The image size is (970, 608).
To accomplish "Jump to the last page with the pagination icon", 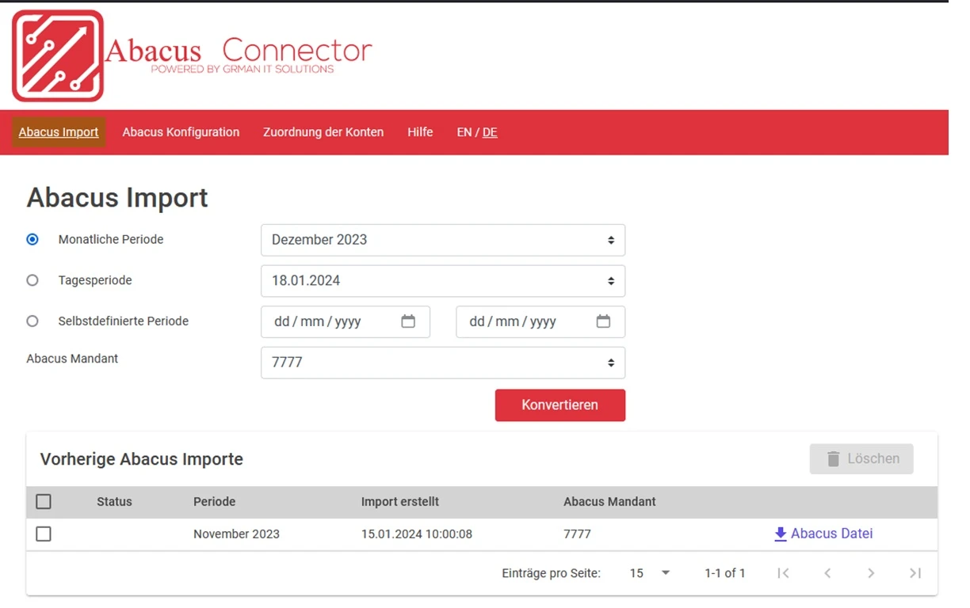I will [x=915, y=572].
